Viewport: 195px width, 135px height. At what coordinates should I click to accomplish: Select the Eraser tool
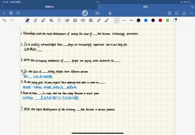pyautogui.click(x=35, y=20)
